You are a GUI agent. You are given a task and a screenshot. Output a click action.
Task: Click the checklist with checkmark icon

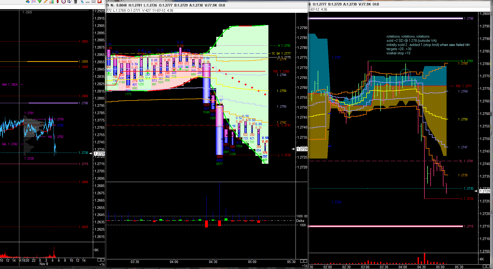coord(70,2)
